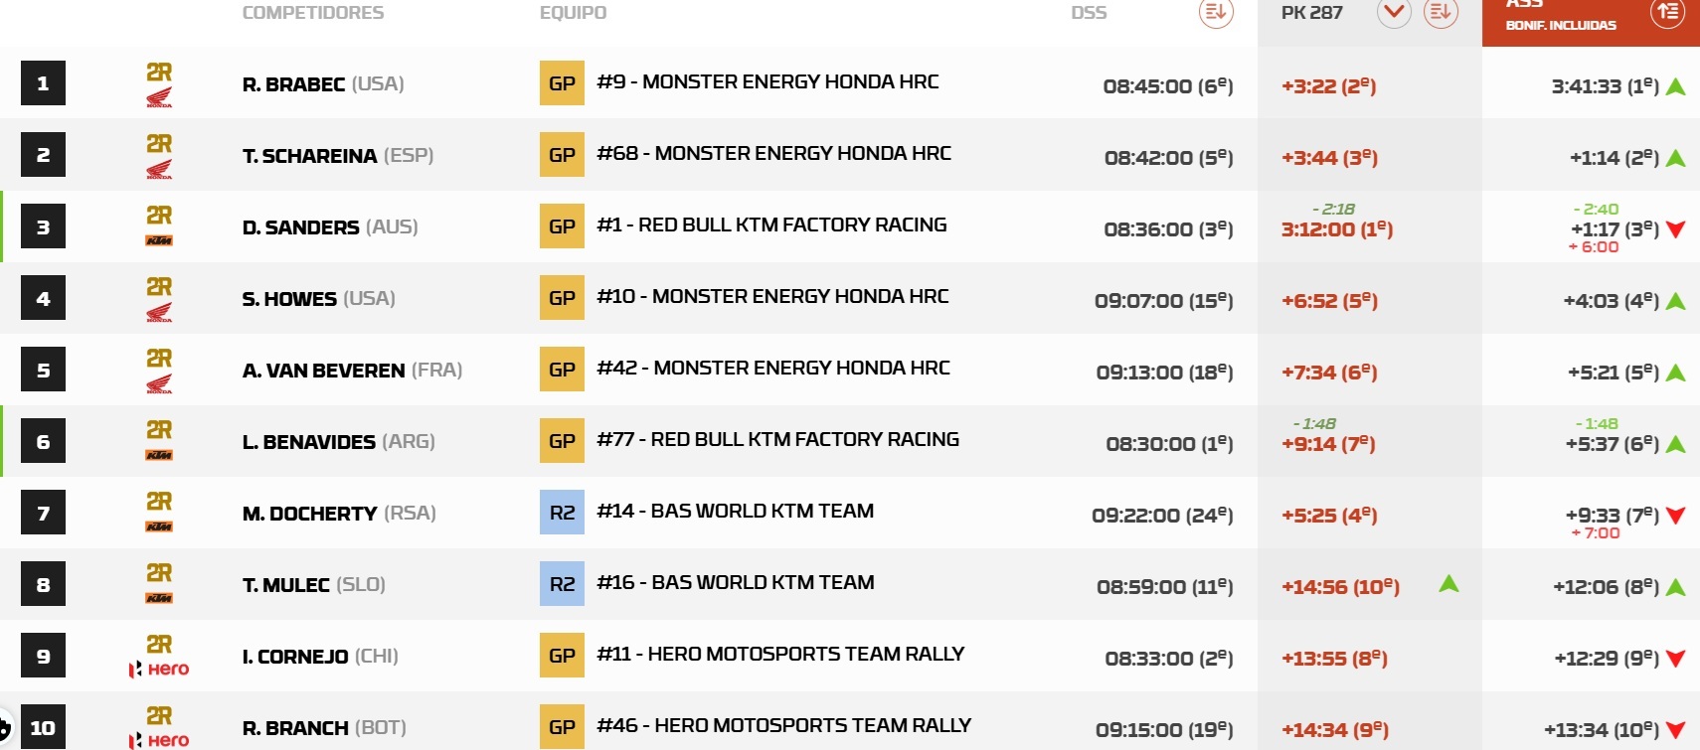Click red down arrow in R. Branch's row
Viewport: 1700px width, 750px height.
point(1675,730)
